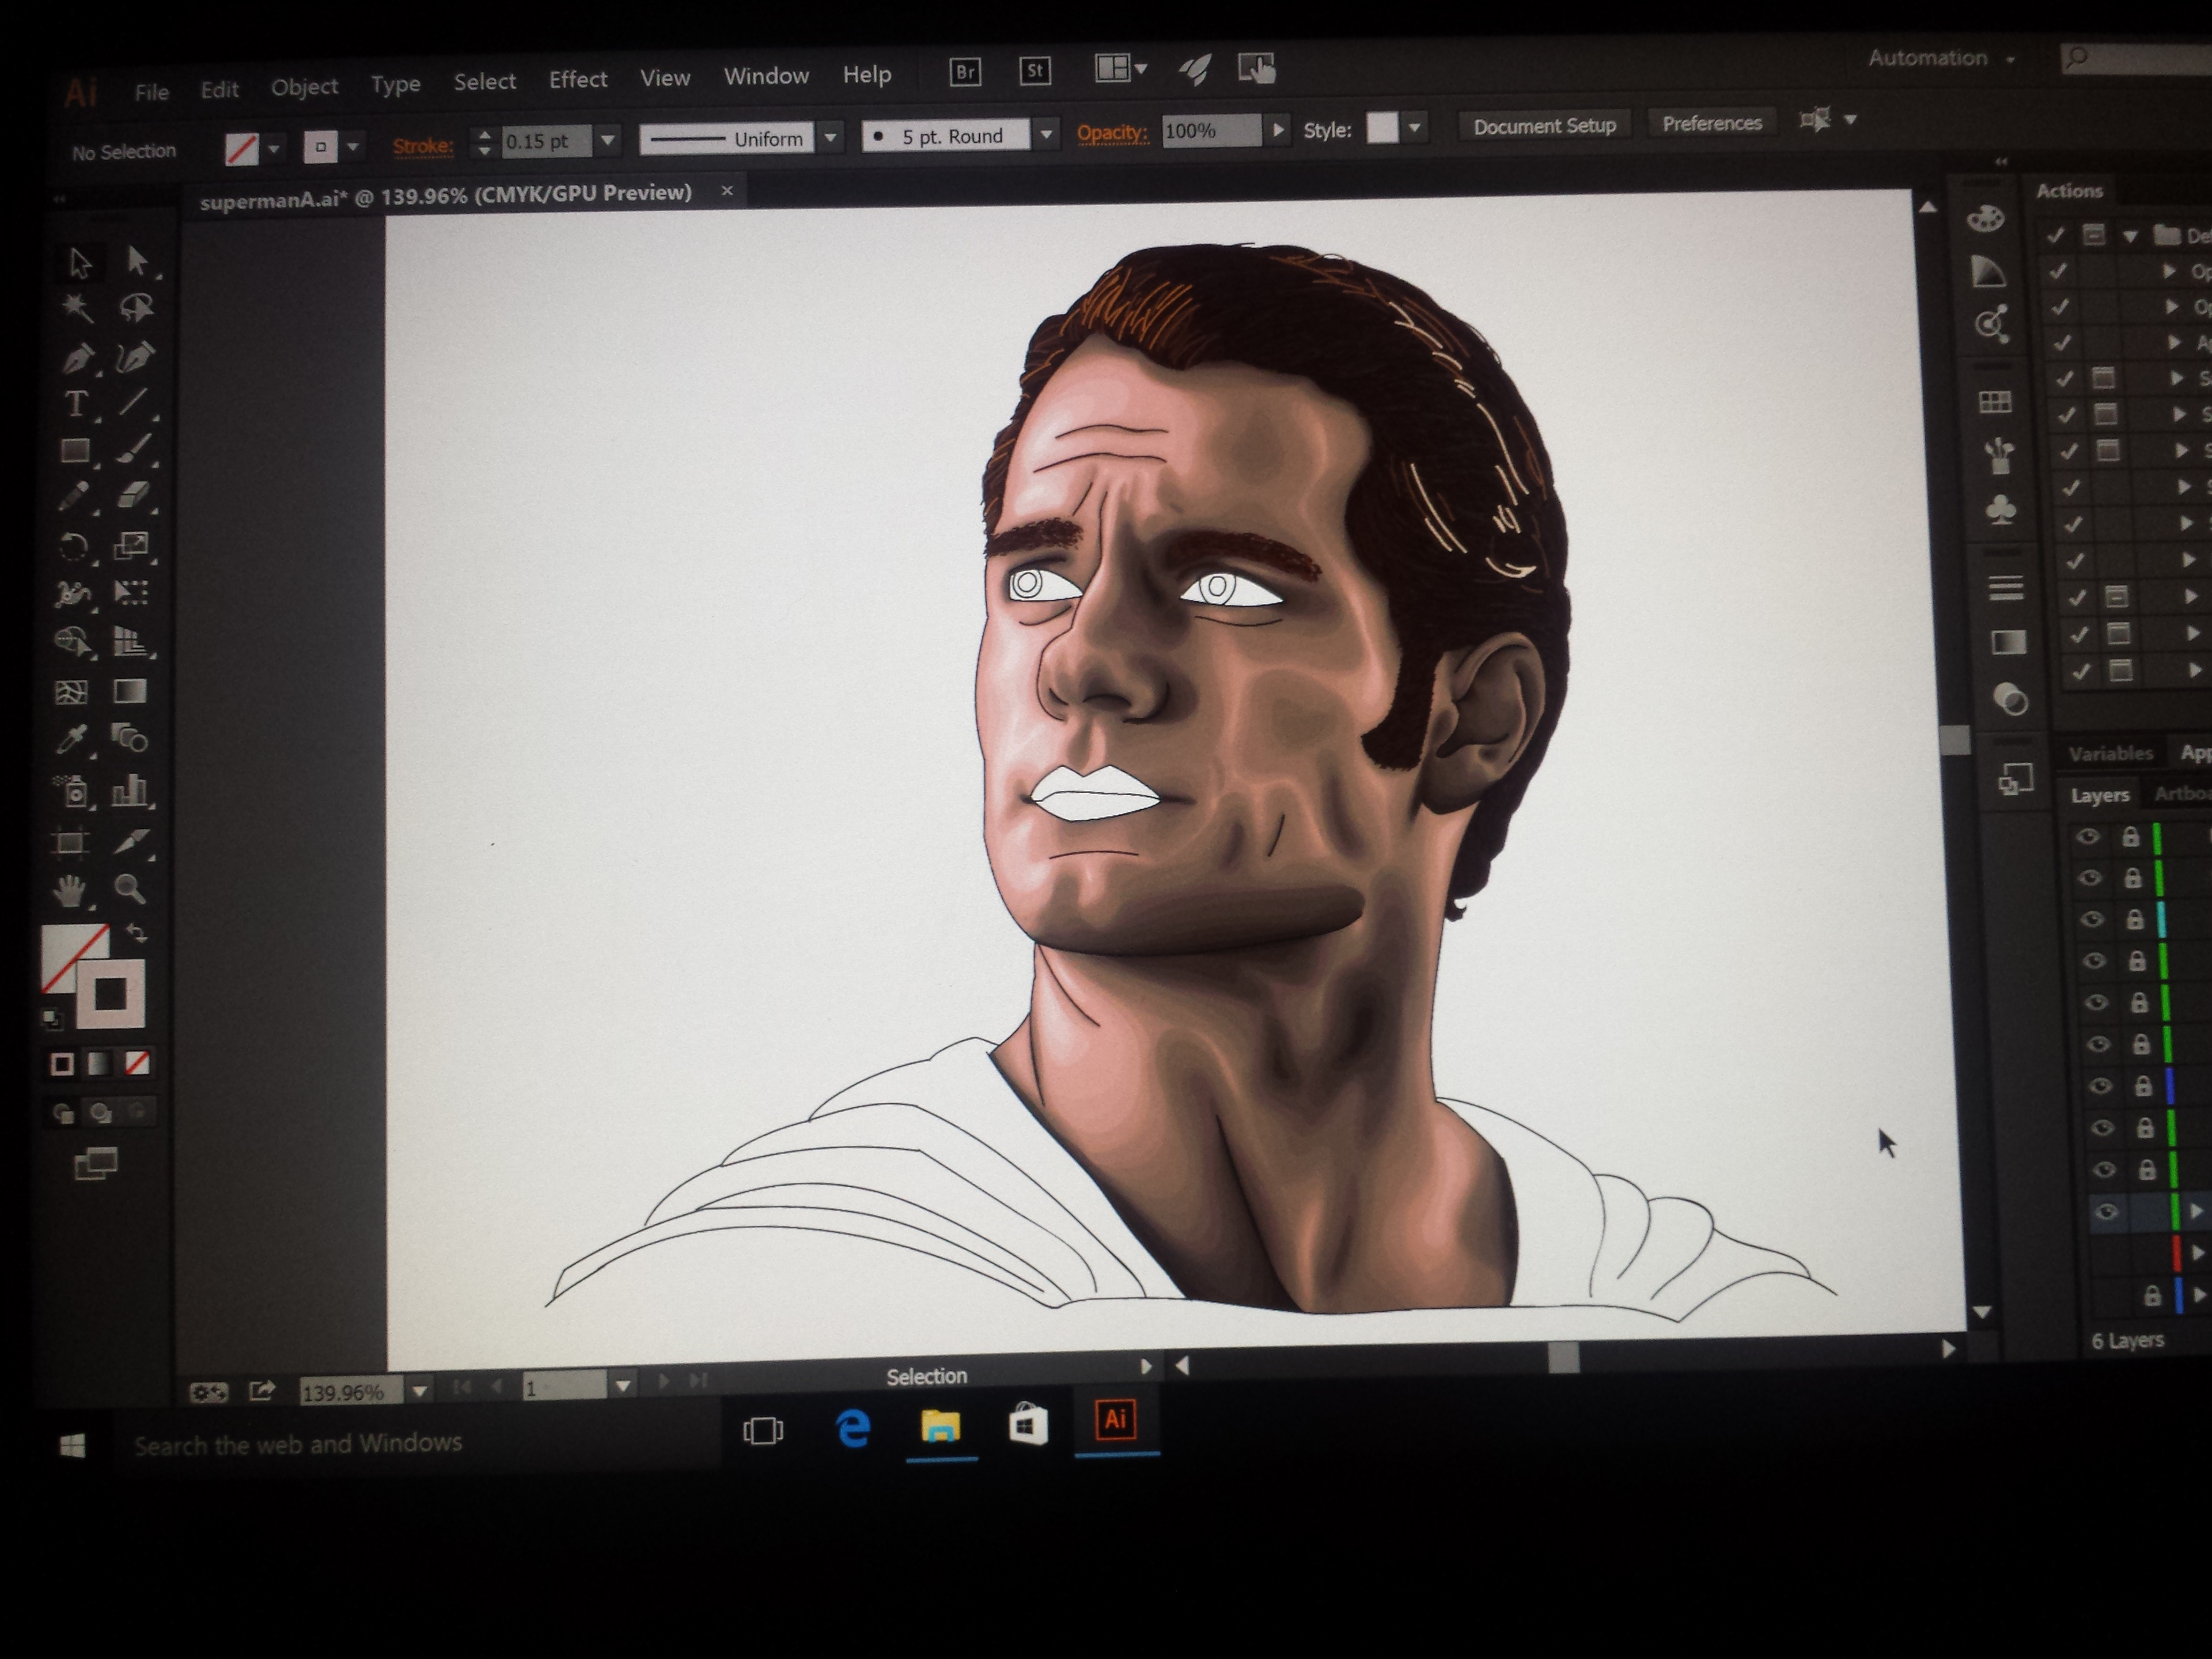This screenshot has width=2212, height=1659.
Task: Open the zoom level 139.96% dropdown
Action: [419, 1390]
